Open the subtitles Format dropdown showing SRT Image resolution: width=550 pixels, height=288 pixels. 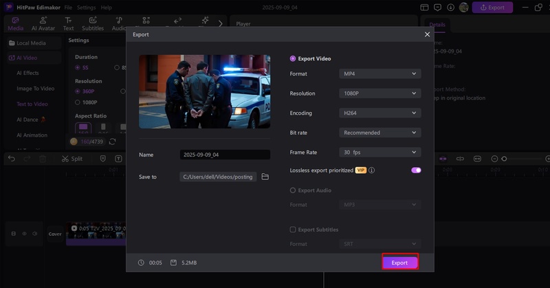[x=380, y=244]
